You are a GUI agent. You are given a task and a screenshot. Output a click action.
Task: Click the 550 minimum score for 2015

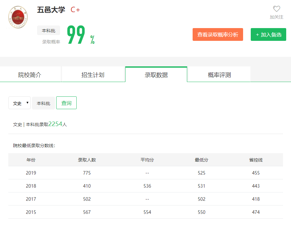(202, 212)
